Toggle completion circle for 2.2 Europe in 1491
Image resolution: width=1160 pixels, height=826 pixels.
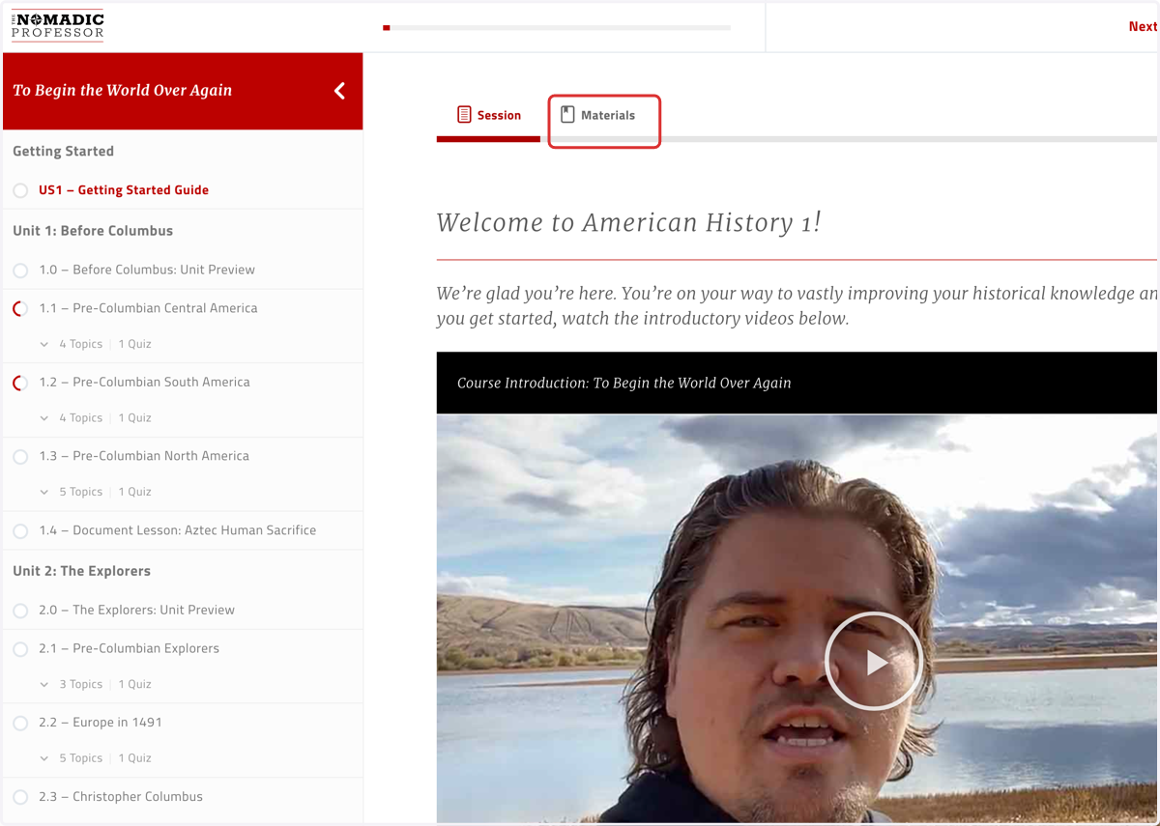coord(20,723)
